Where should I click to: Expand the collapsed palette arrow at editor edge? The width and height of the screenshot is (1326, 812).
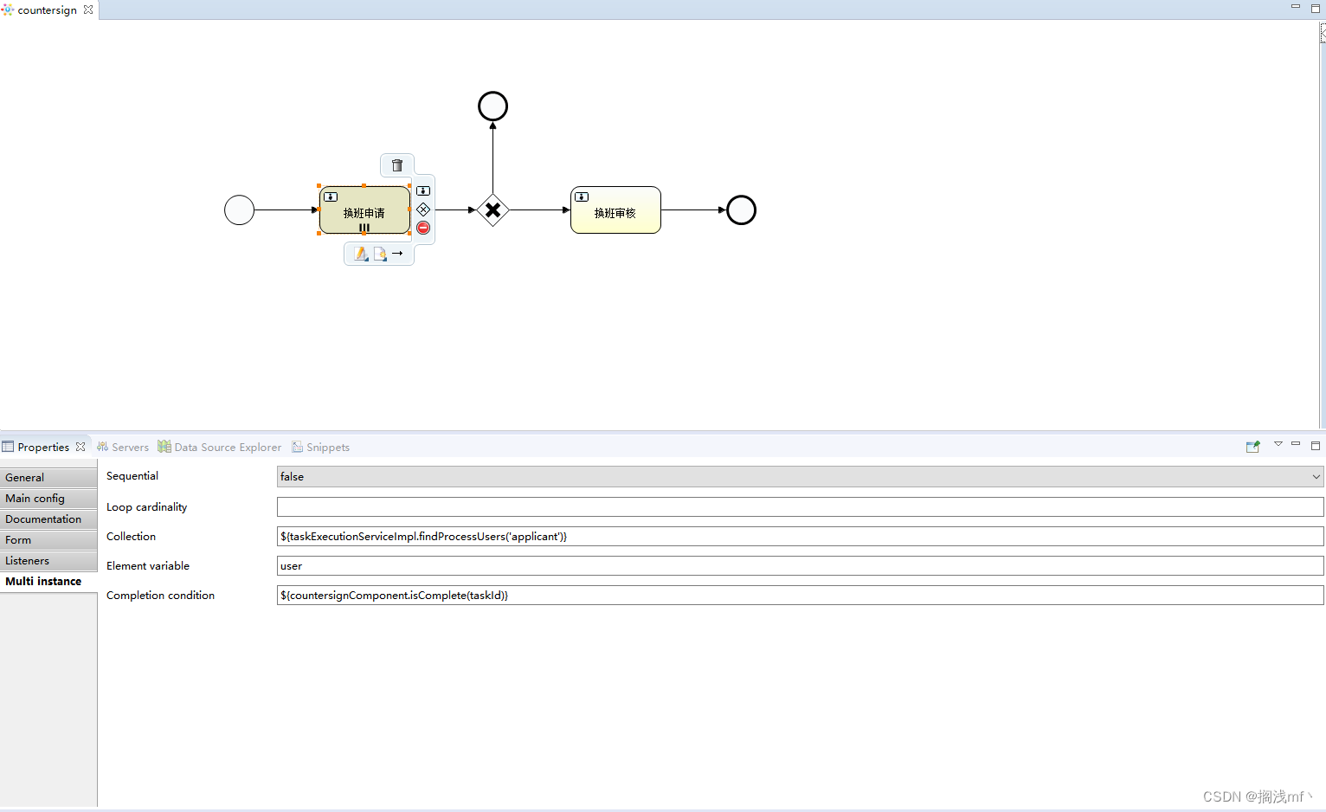coord(1323,33)
